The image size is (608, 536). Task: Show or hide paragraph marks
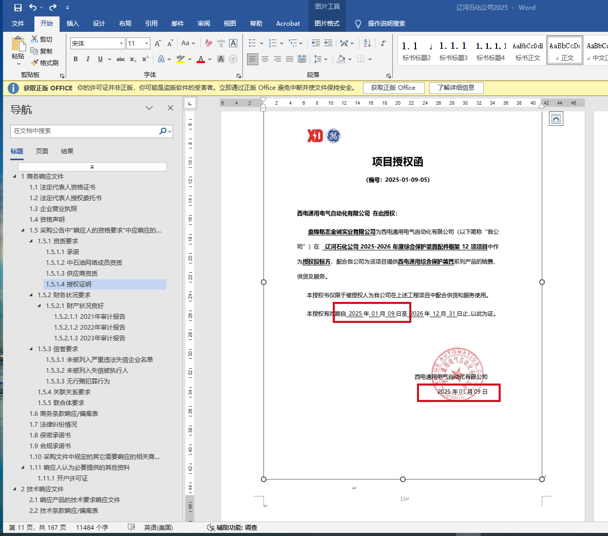point(384,44)
